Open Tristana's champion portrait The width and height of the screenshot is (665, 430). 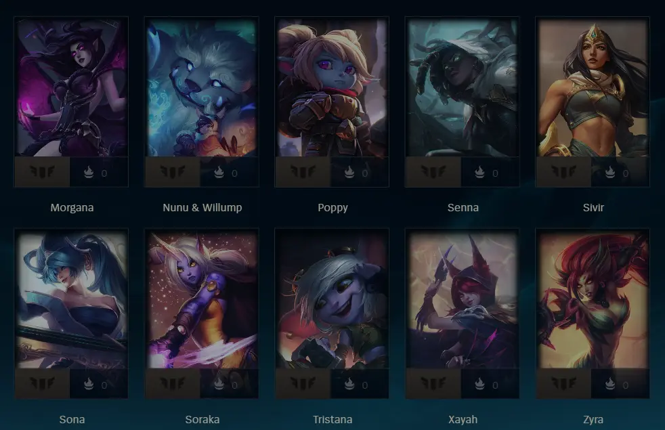(x=332, y=299)
